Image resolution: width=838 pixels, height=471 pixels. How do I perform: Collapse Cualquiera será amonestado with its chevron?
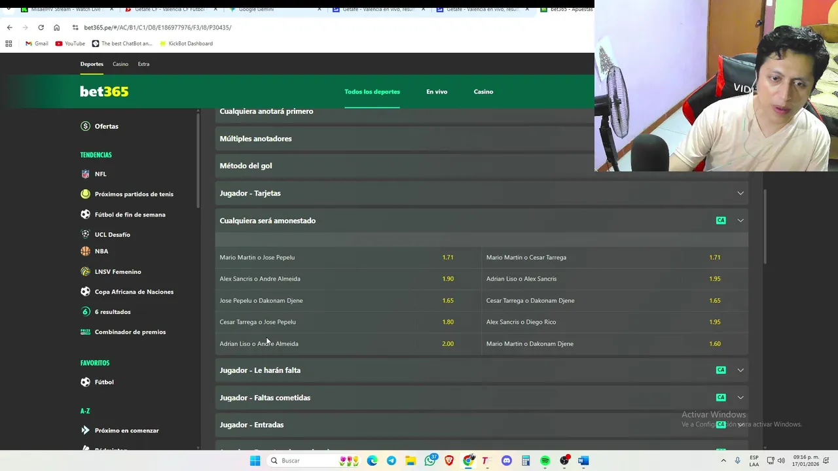pos(740,220)
